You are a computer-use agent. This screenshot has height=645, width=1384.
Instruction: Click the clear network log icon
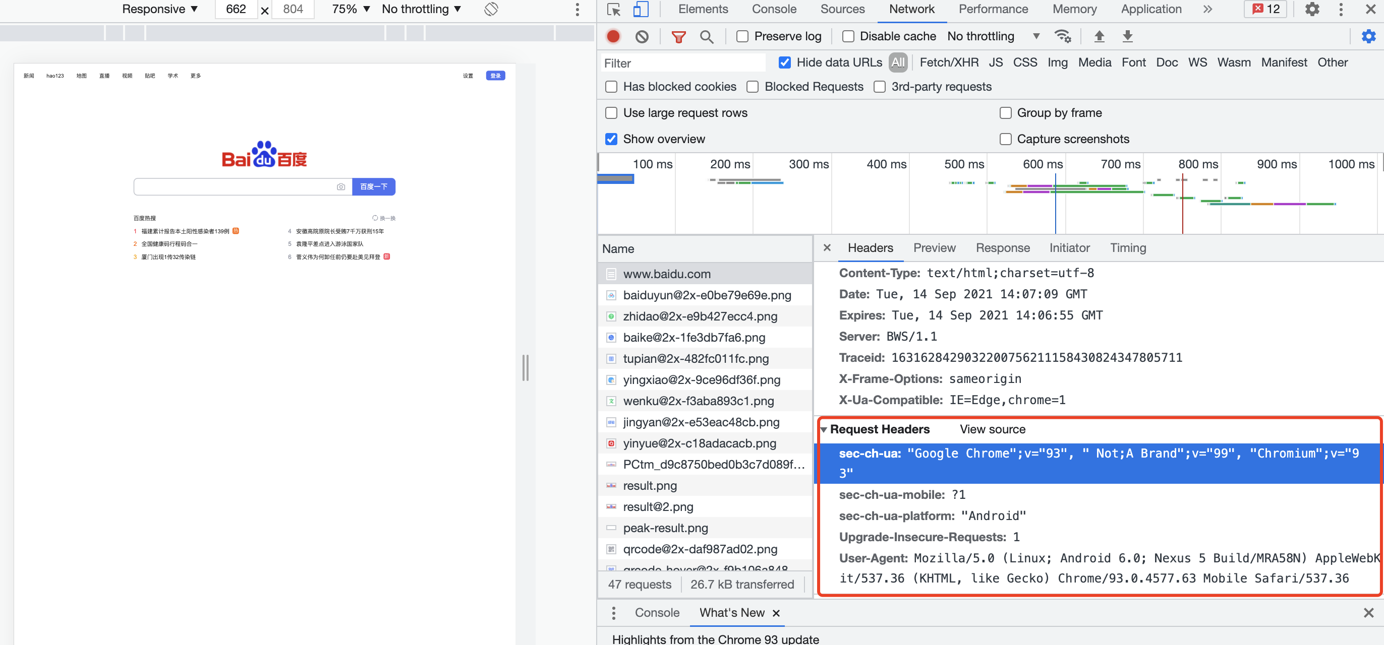click(642, 36)
